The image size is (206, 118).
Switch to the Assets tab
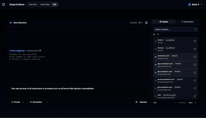[164, 22]
